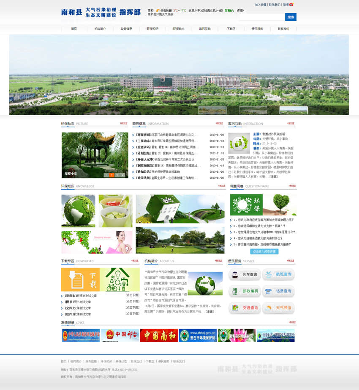
Task: Click 加入收藏 link at page top
Action: [x=261, y=5]
